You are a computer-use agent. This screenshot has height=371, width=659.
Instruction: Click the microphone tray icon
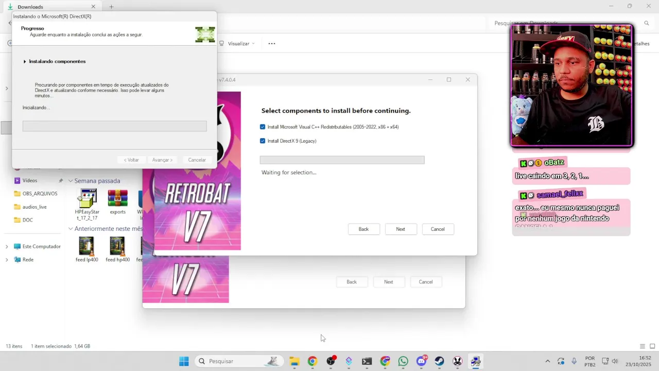(x=574, y=361)
